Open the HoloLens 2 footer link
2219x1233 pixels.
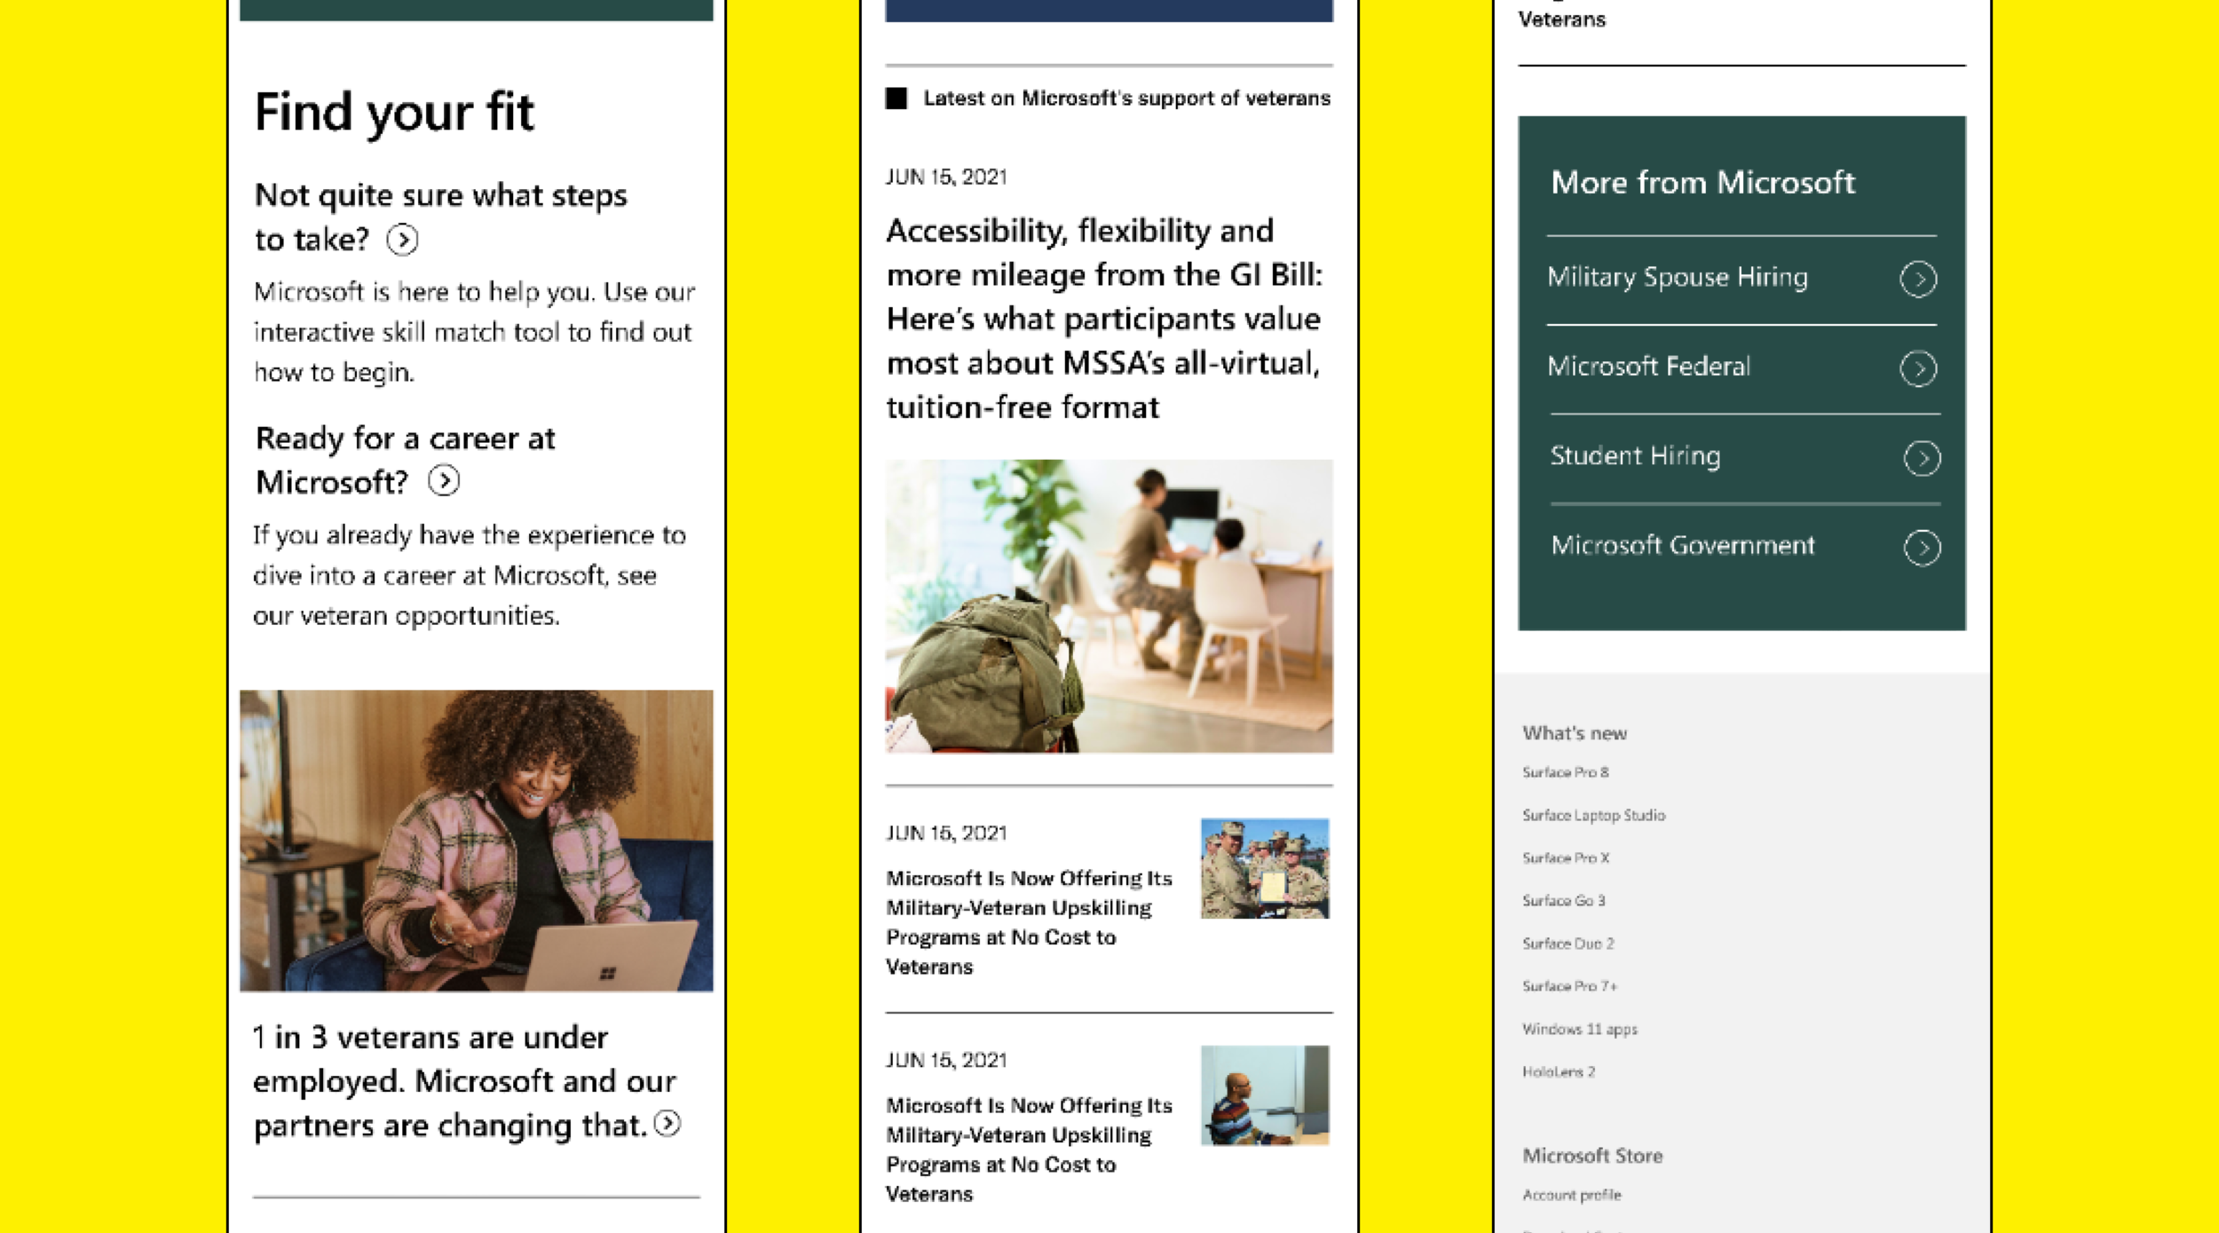coord(1558,1071)
